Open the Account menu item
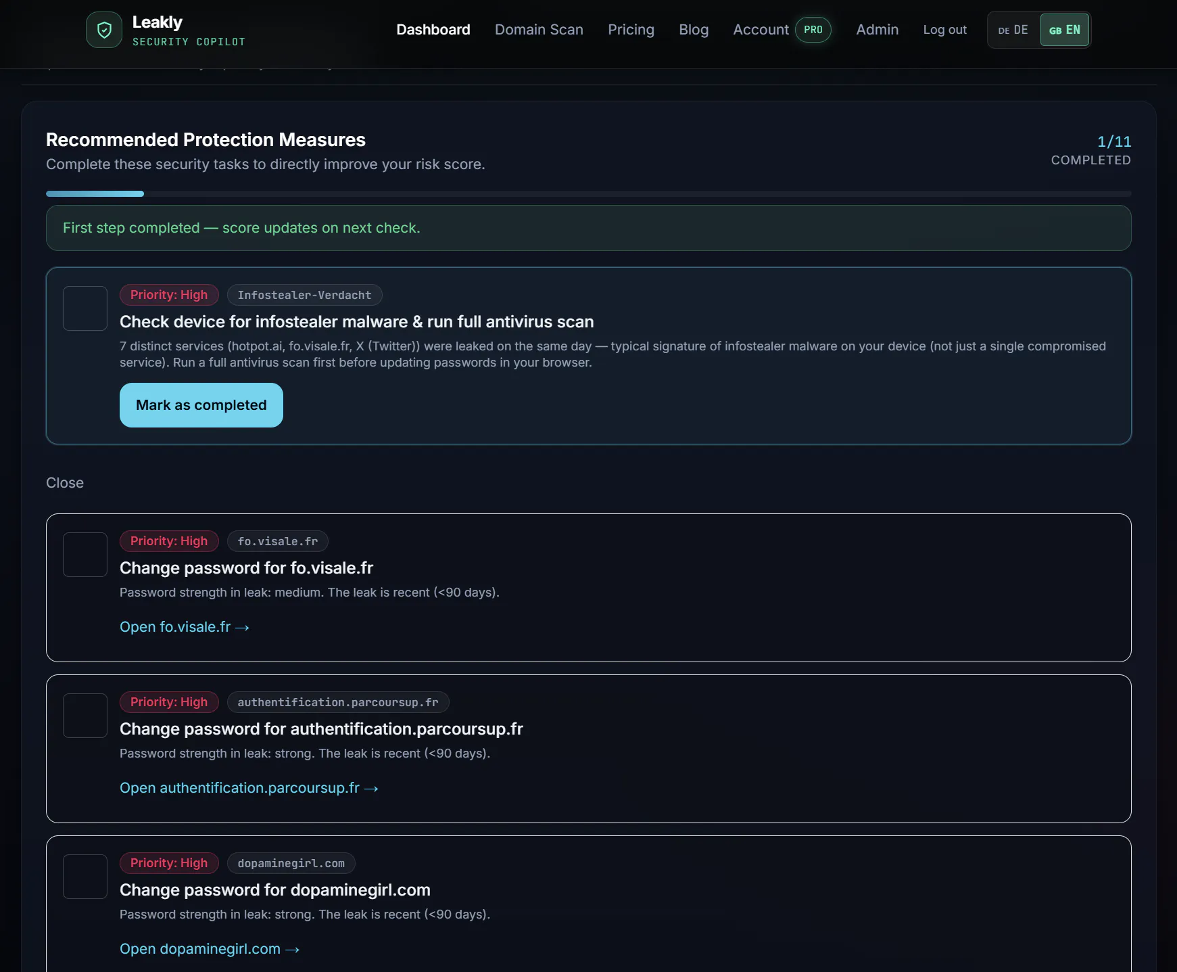Viewport: 1177px width, 972px height. coord(761,30)
